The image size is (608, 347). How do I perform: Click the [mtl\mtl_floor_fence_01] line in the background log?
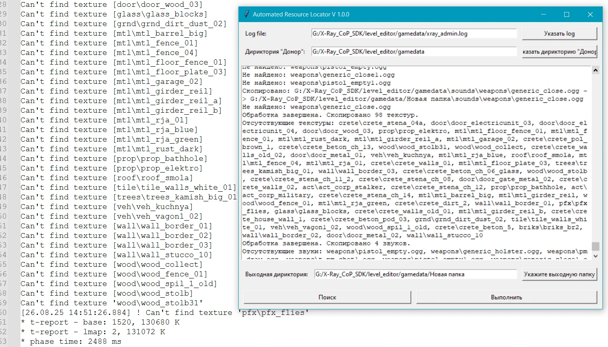tap(124, 63)
